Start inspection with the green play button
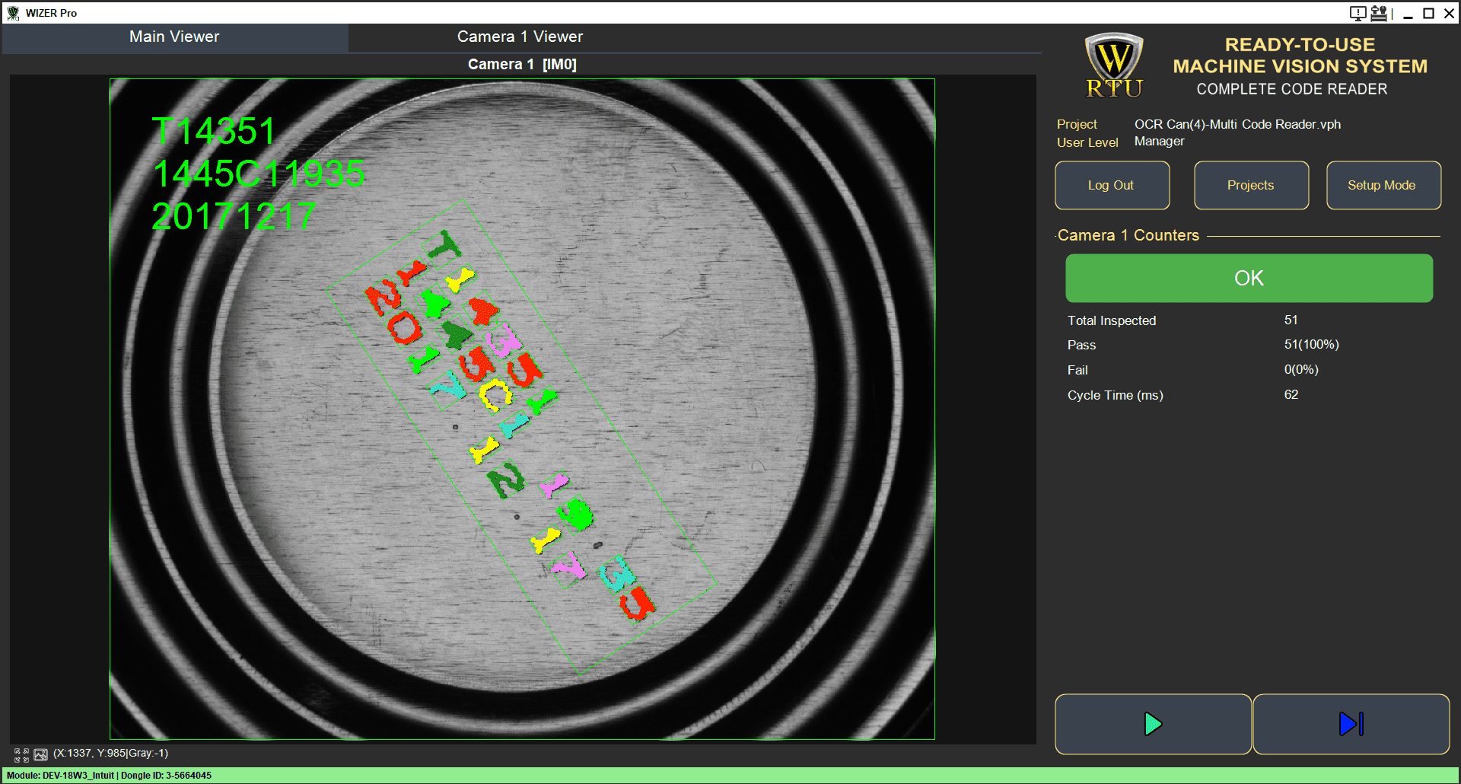 click(x=1153, y=724)
